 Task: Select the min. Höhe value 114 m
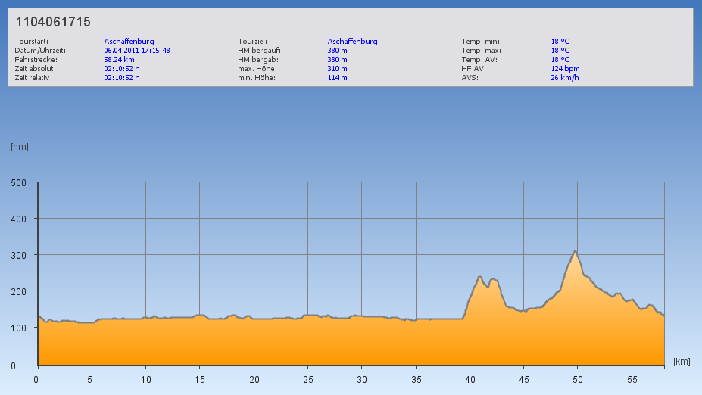click(x=338, y=78)
